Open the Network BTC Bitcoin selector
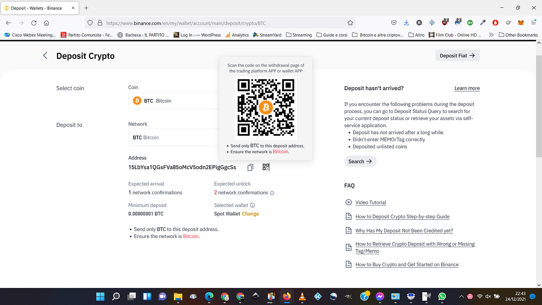Screen dimensions: 542x305 point(174,137)
